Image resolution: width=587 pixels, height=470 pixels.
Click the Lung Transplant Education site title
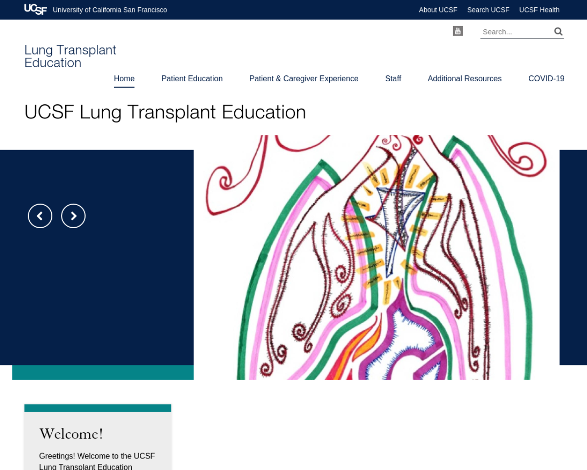pos(70,56)
